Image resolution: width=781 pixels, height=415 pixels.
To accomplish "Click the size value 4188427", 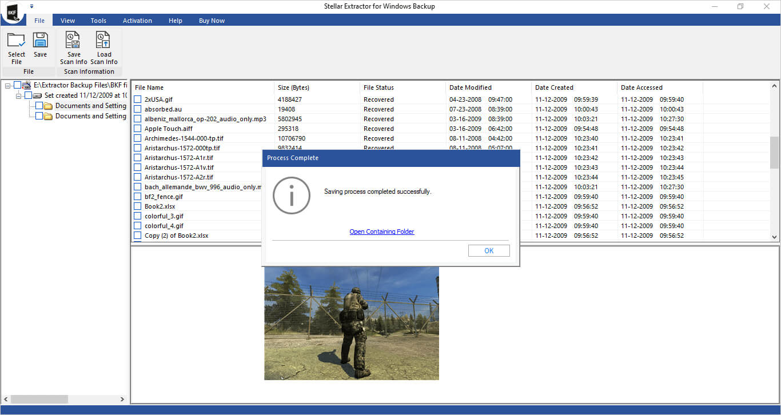I will 290,99.
